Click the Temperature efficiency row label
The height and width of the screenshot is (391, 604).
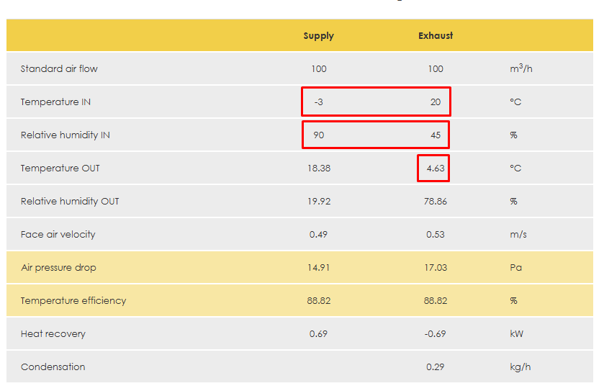point(73,301)
